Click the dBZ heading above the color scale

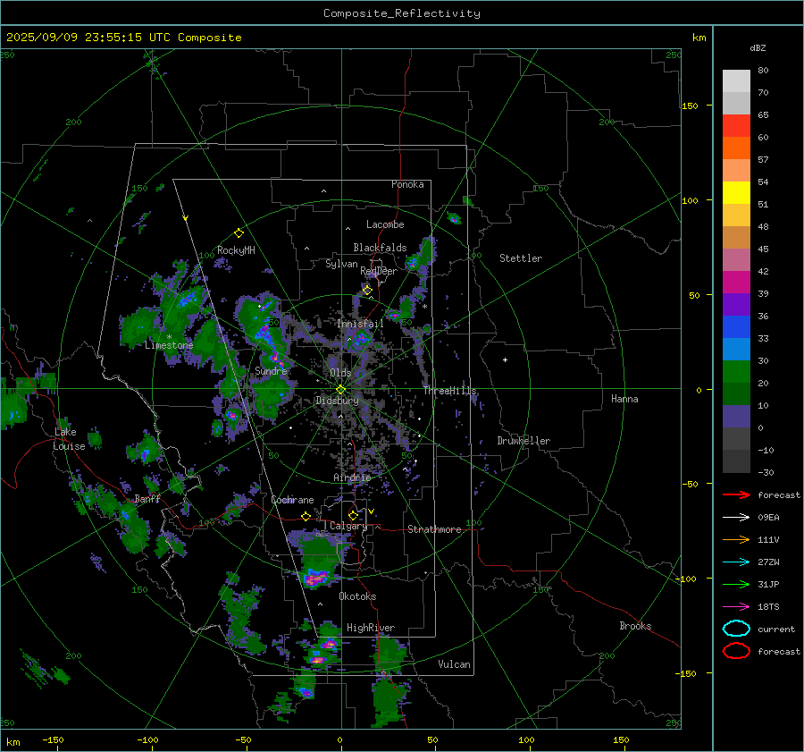[x=758, y=47]
